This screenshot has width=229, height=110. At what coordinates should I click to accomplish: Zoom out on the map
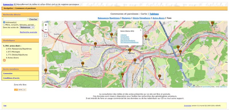[x=46, y=29]
